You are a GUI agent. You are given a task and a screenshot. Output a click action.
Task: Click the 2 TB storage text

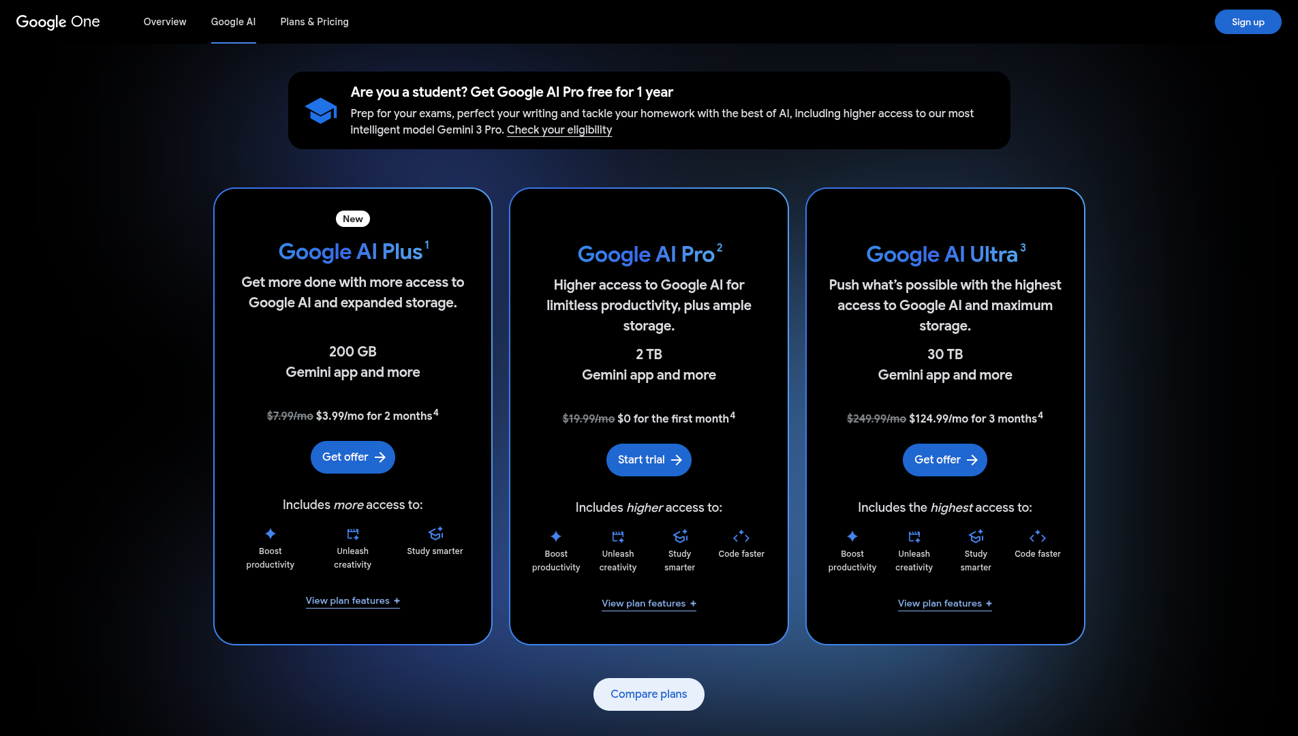tap(649, 354)
